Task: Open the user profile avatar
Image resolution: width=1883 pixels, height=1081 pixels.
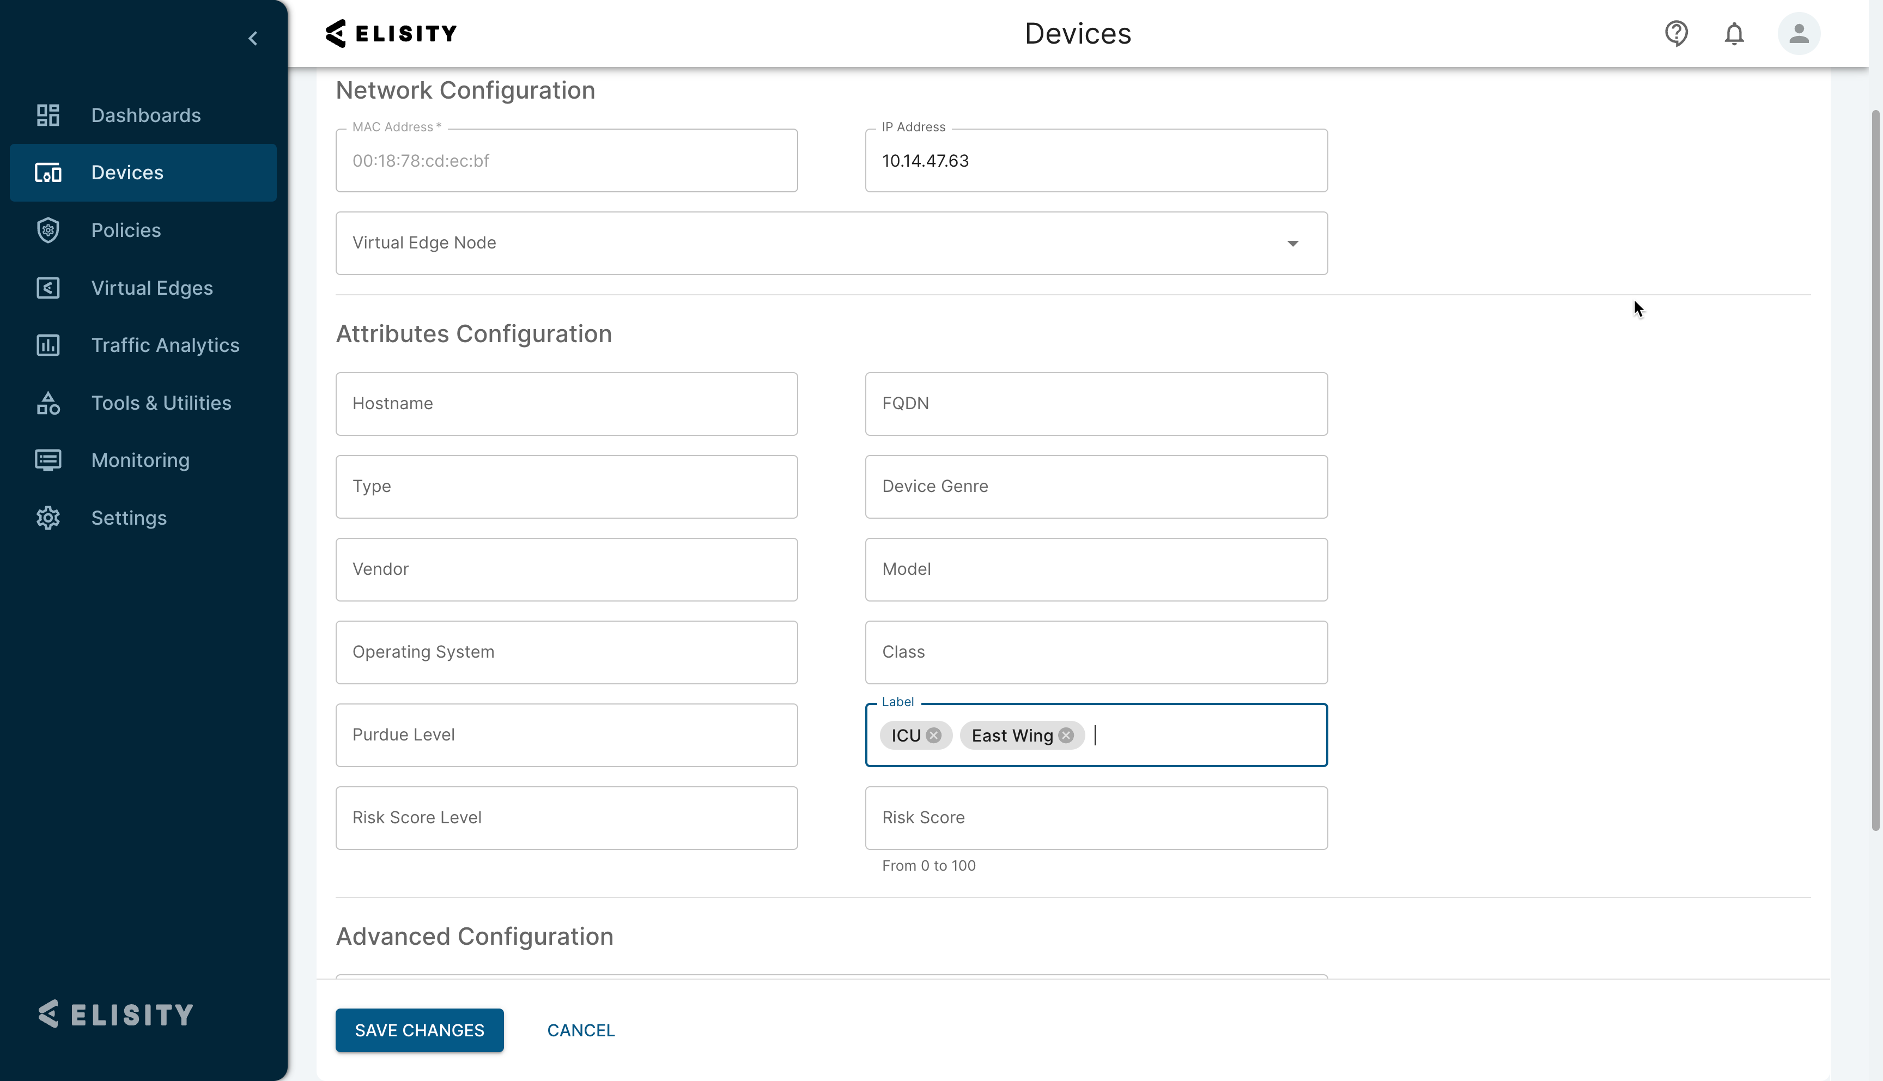Action: coord(1799,33)
